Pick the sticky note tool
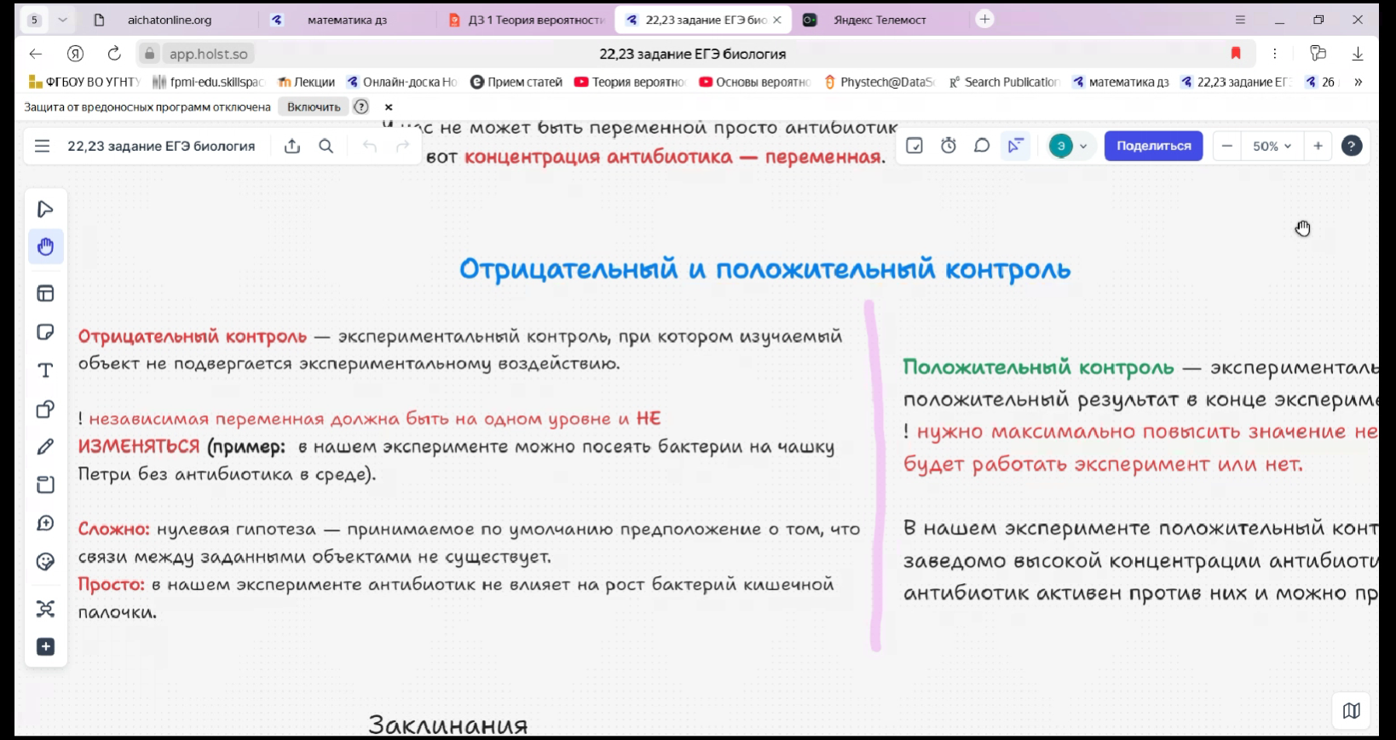The width and height of the screenshot is (1396, 740). (45, 332)
